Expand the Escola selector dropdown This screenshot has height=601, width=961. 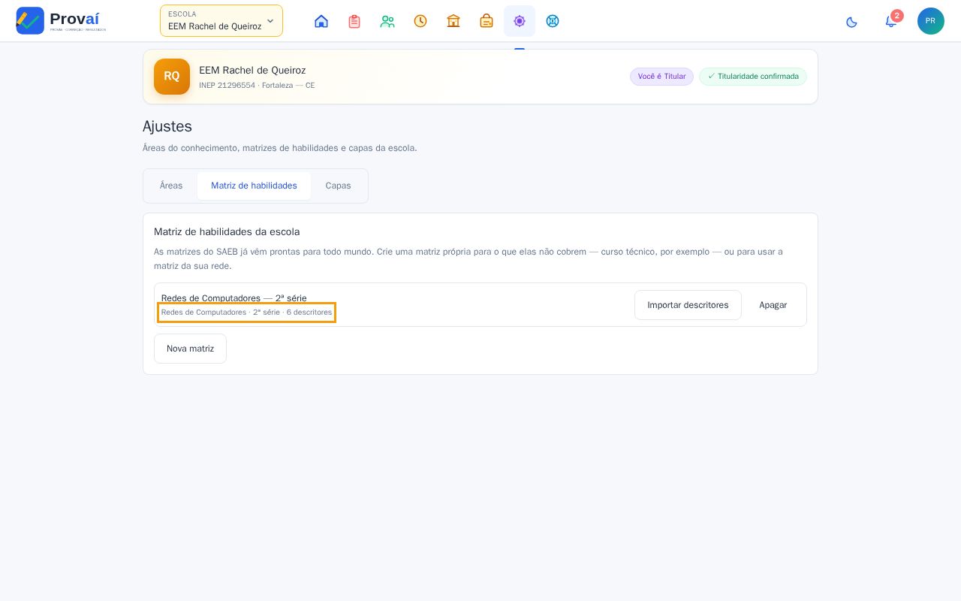coord(221,21)
